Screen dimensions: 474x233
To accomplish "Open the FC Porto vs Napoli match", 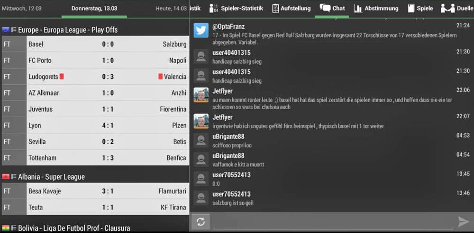I will coord(96,60).
